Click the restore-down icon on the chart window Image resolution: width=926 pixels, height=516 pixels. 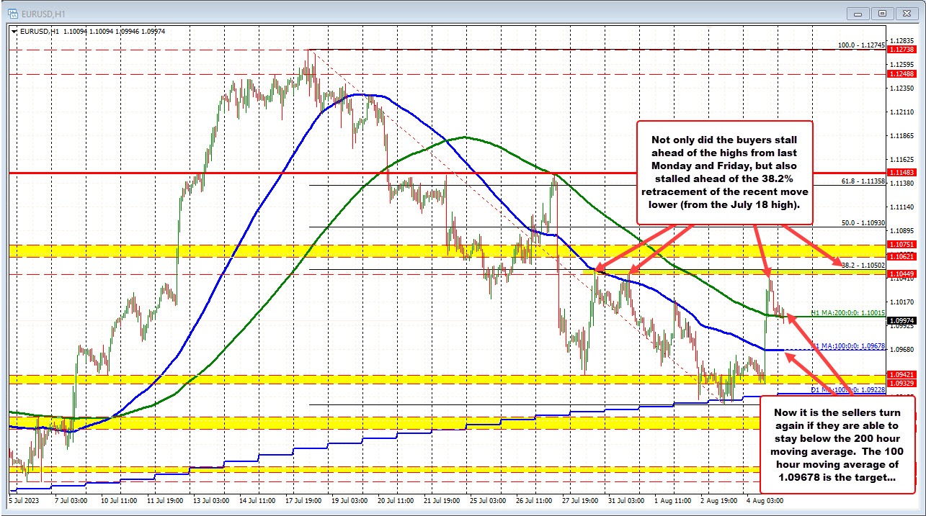pyautogui.click(x=881, y=13)
